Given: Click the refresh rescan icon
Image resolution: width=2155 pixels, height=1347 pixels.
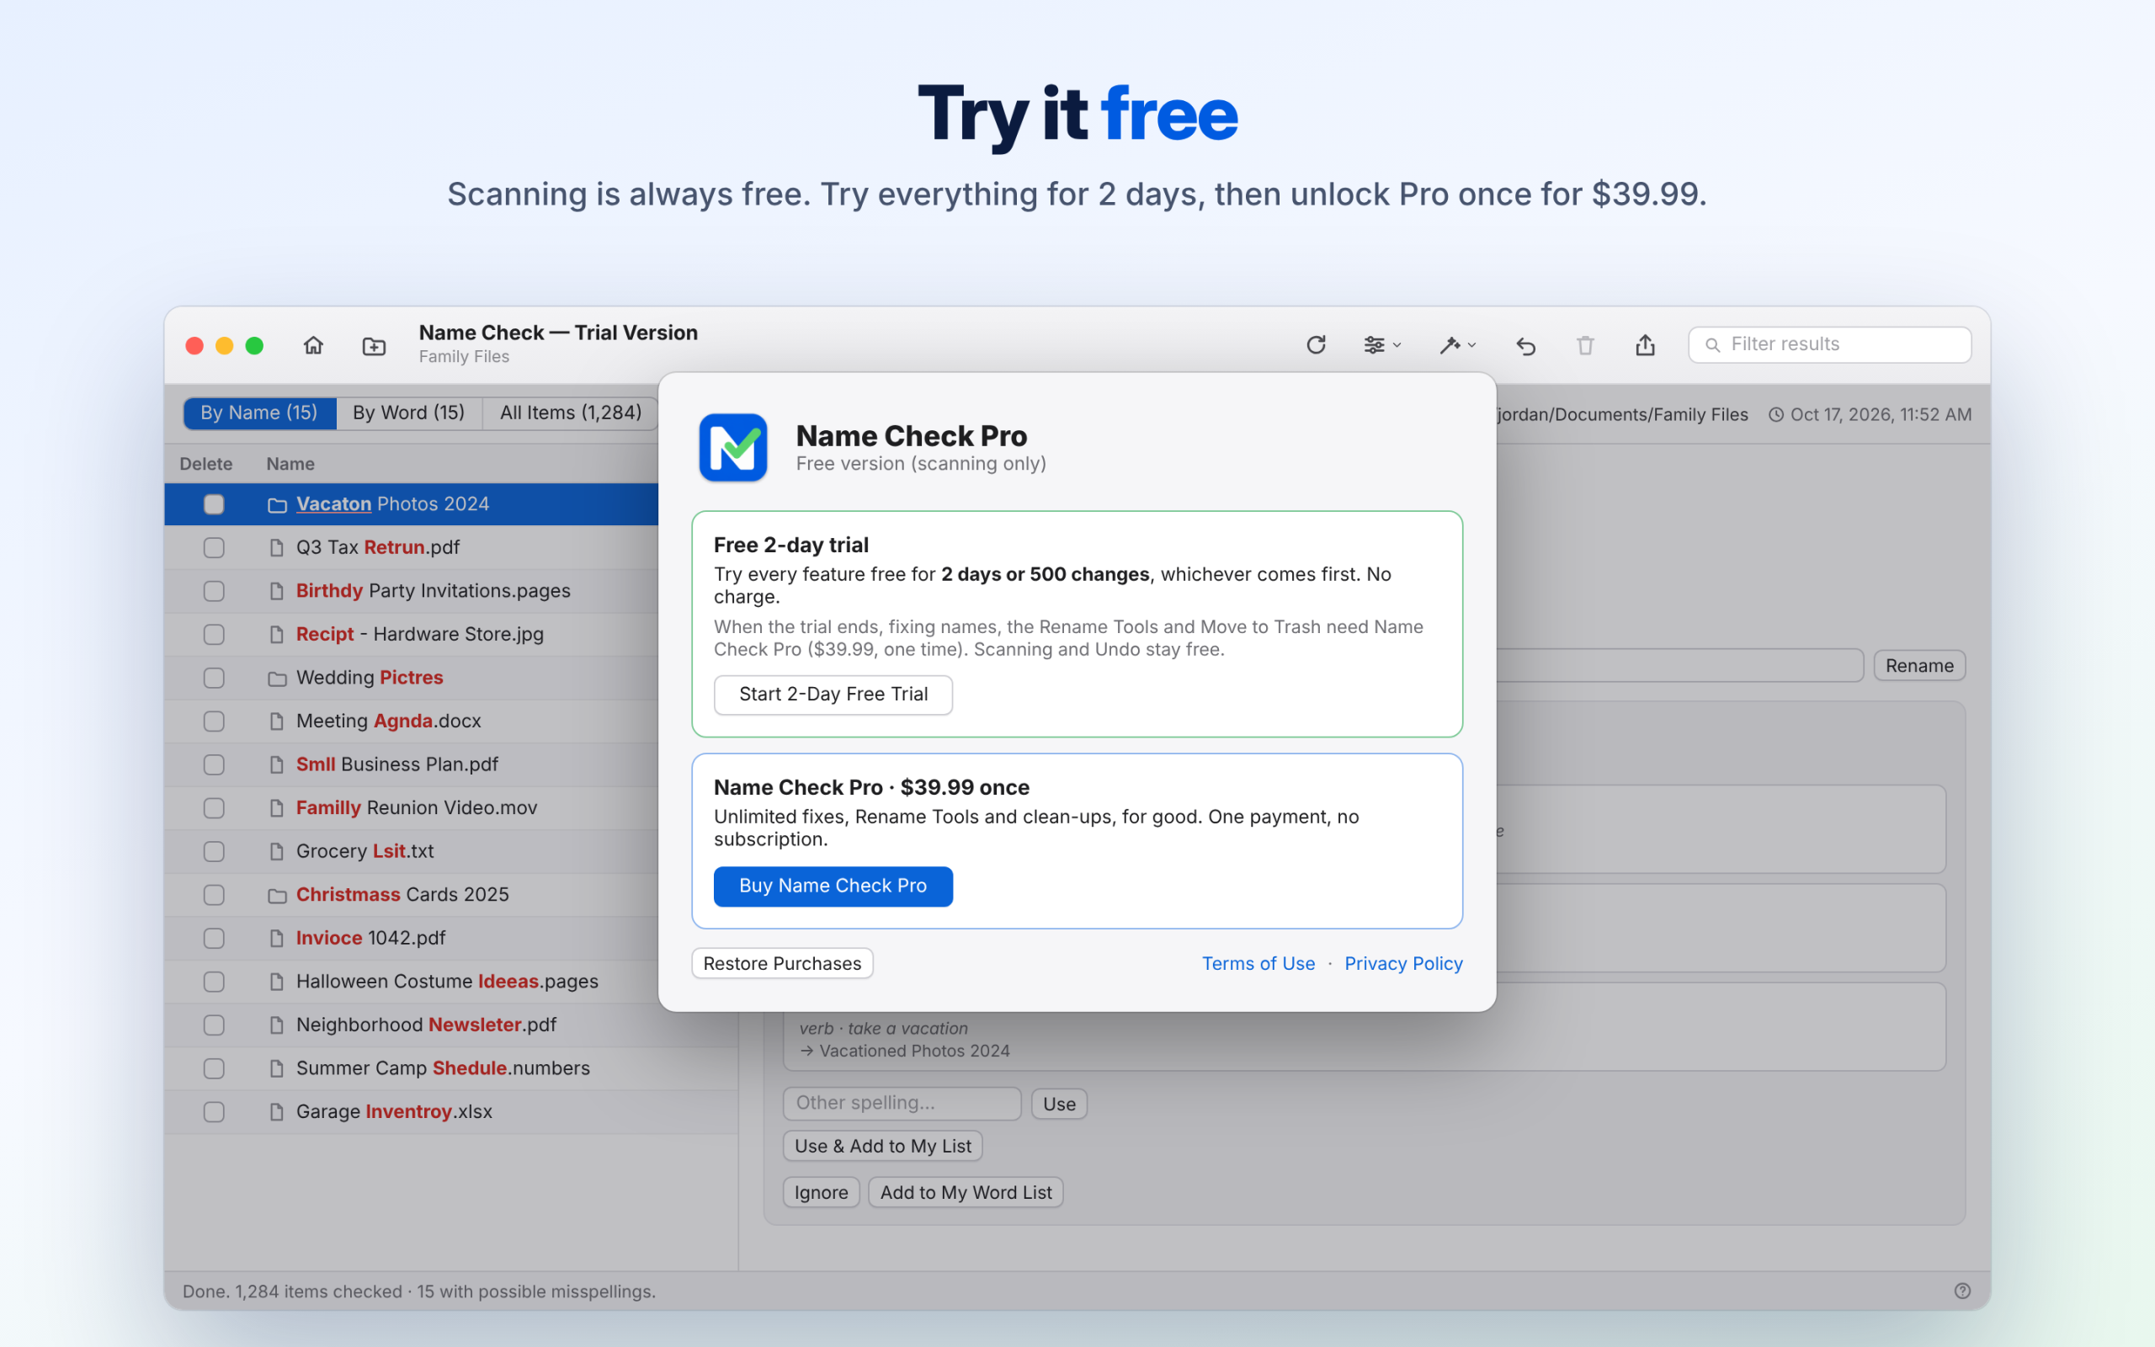Looking at the screenshot, I should coord(1317,345).
